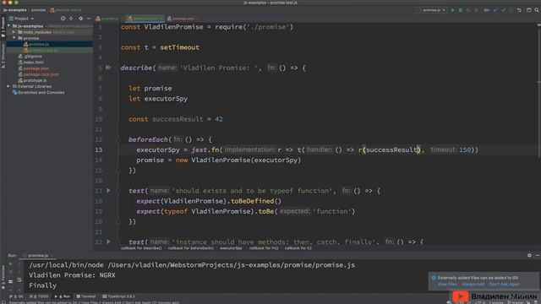This screenshot has height=304, width=541.
Task: Rerun with the green play icon in Run panel
Action: (11, 264)
